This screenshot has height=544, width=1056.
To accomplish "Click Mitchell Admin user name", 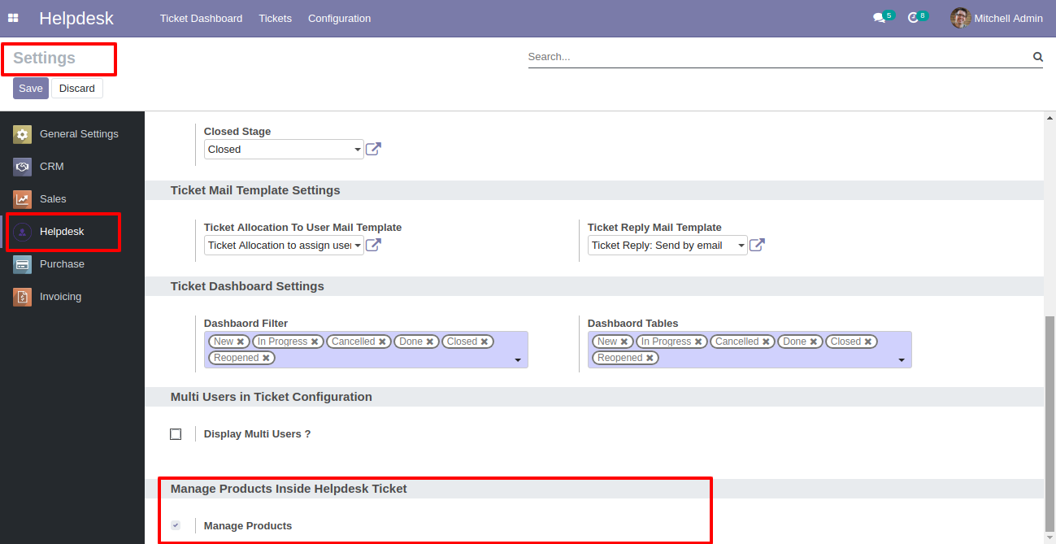I will point(1008,18).
